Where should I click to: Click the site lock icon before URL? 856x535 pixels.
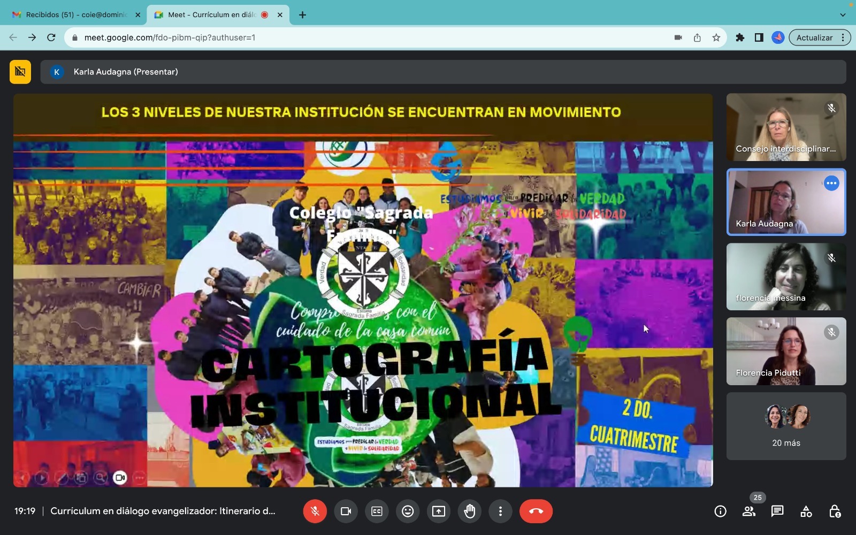pos(74,37)
